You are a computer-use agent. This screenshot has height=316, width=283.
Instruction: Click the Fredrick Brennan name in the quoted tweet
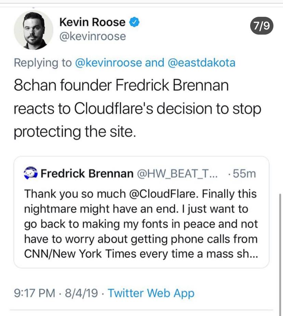coord(87,174)
